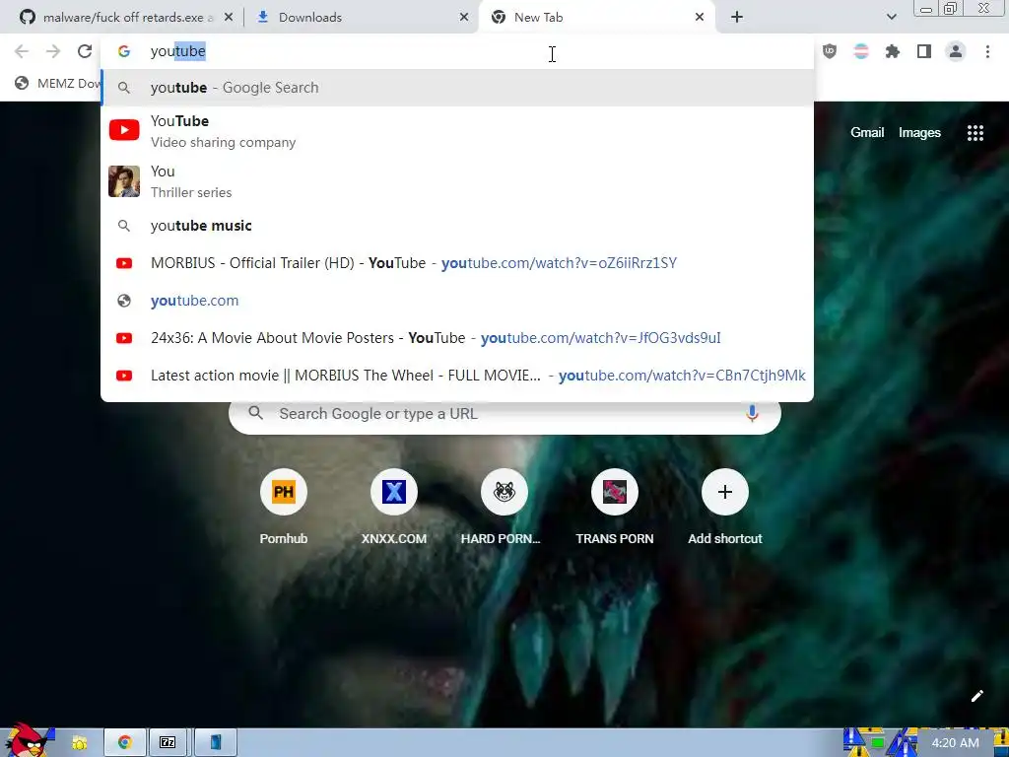Open the Google apps grid

pyautogui.click(x=975, y=133)
